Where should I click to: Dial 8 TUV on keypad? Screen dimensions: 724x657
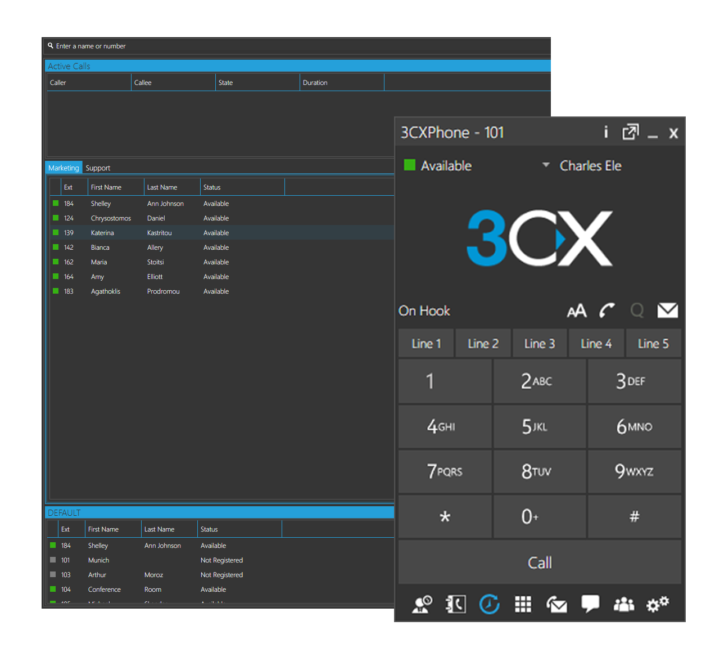click(x=540, y=471)
